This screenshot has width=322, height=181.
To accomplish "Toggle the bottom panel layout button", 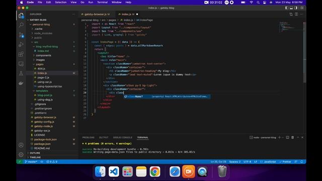I will pyautogui.click(x=291, y=8).
